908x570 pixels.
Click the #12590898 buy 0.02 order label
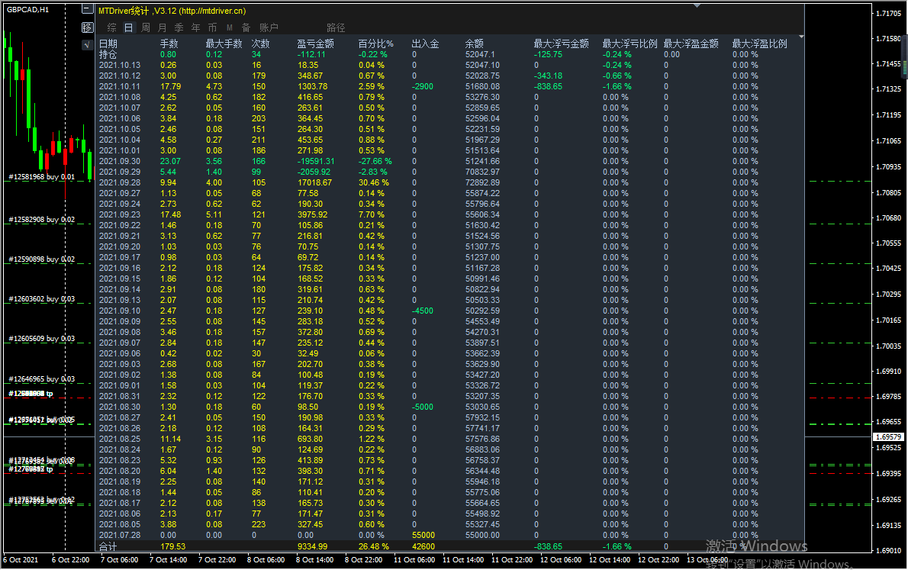click(x=42, y=259)
